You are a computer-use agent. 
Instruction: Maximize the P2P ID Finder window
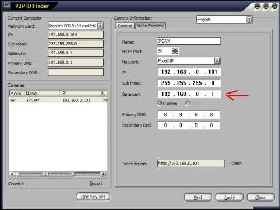point(266,7)
